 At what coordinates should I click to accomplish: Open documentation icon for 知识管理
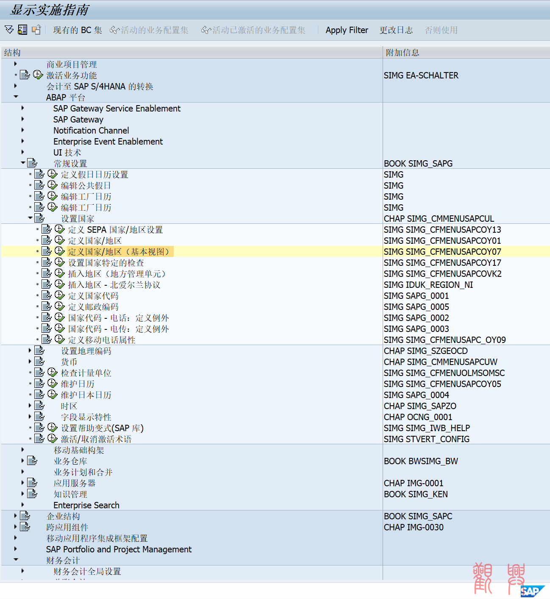(x=32, y=494)
